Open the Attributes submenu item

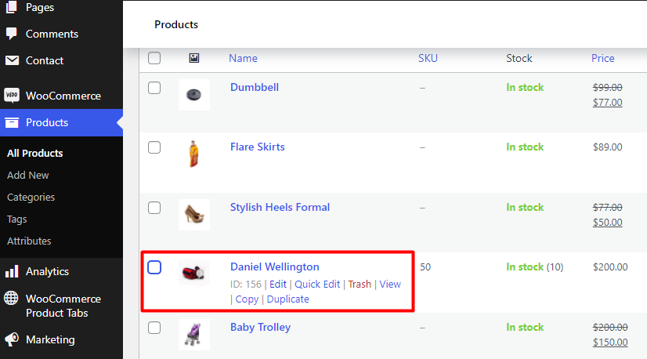pyautogui.click(x=29, y=241)
